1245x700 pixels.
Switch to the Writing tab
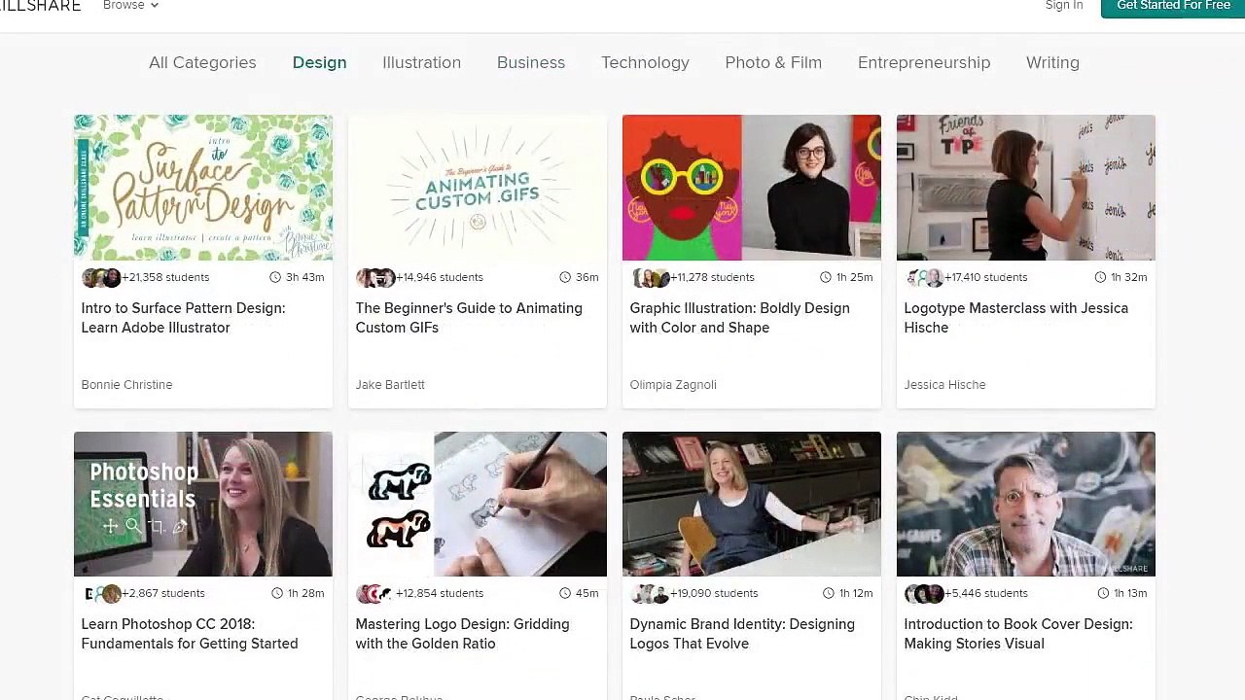[x=1052, y=62]
